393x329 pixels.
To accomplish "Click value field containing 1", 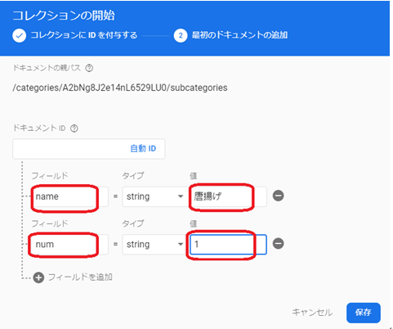I will point(228,245).
